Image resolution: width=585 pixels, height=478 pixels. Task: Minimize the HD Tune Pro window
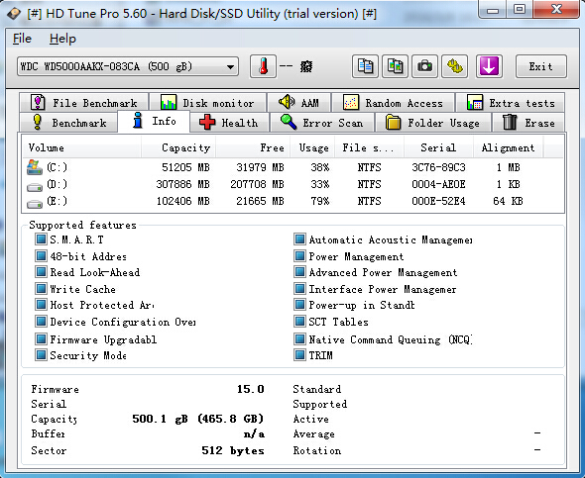[493, 9]
